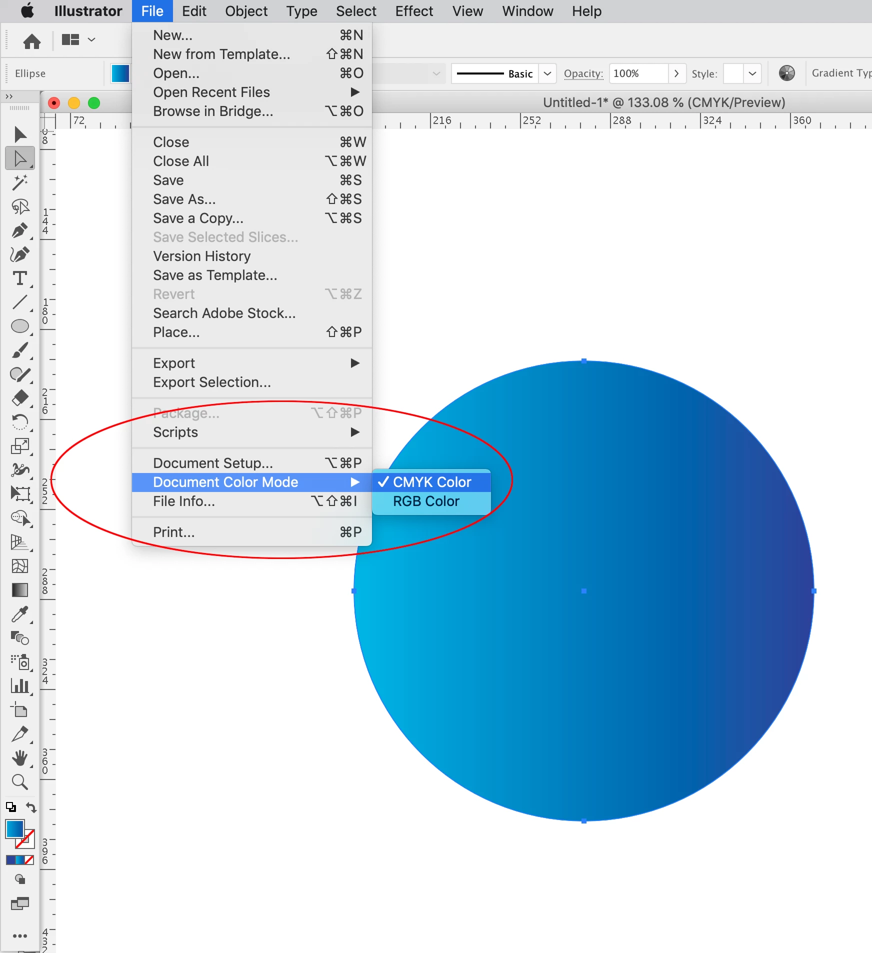Select the Rotate tool
This screenshot has width=872, height=953.
tap(20, 422)
